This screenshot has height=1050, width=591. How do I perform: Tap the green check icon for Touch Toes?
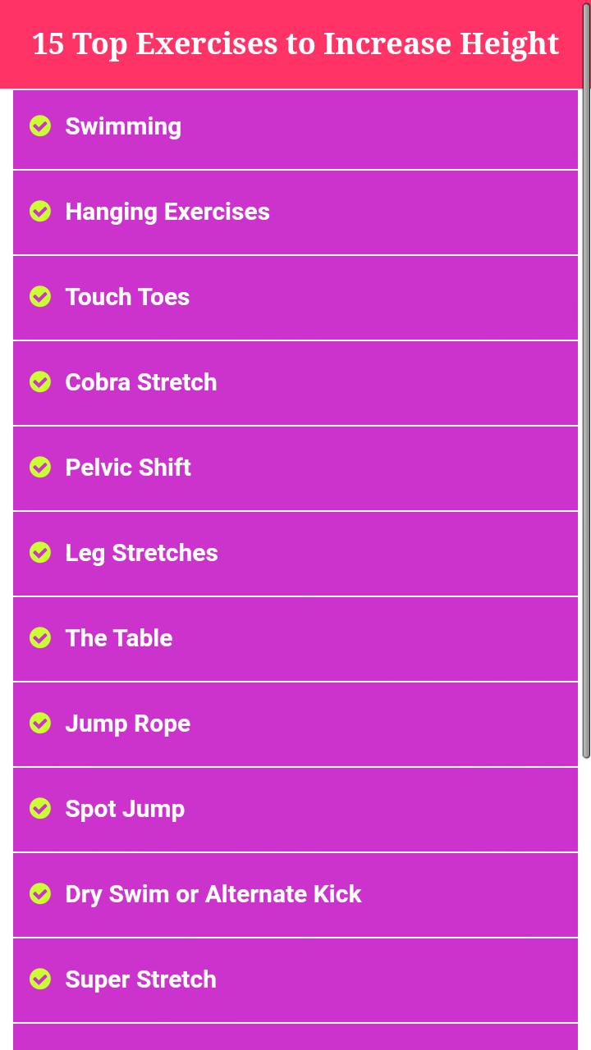[40, 296]
